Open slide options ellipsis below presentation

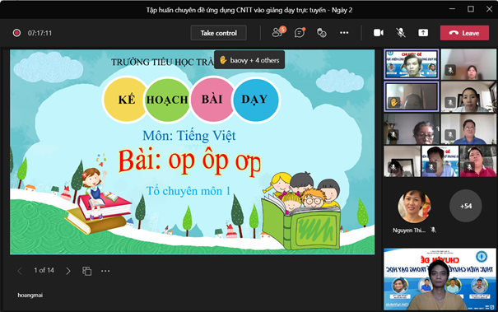[105, 271]
